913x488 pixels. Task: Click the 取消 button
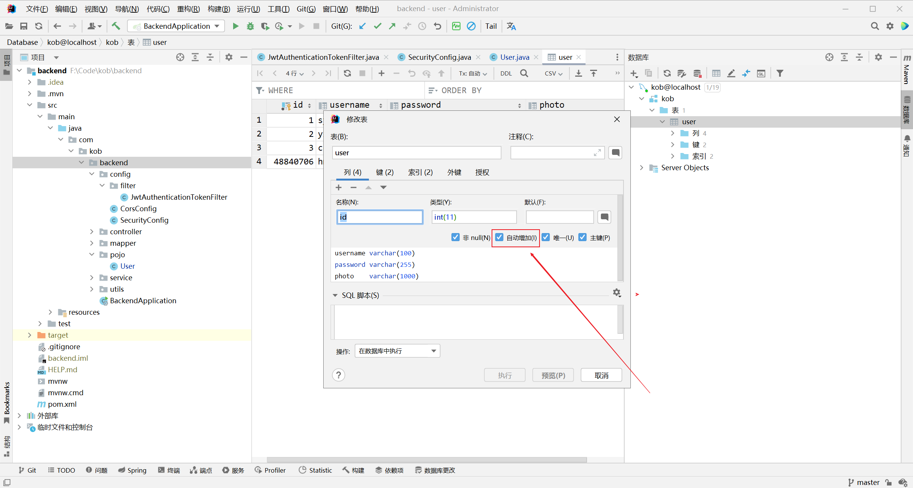point(601,375)
